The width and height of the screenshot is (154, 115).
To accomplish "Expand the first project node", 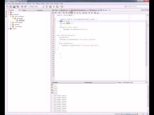I will coord(9,12).
